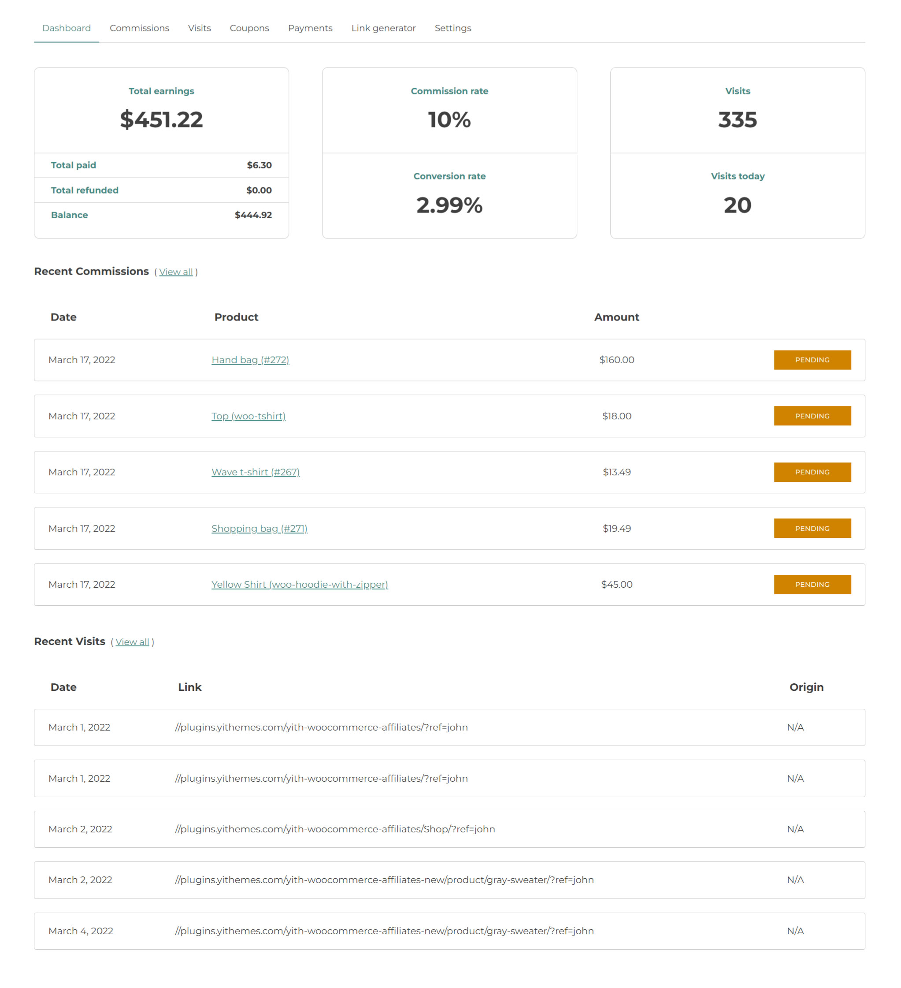Click the Amount column header in commissions
Image resolution: width=901 pixels, height=988 pixels.
(616, 317)
